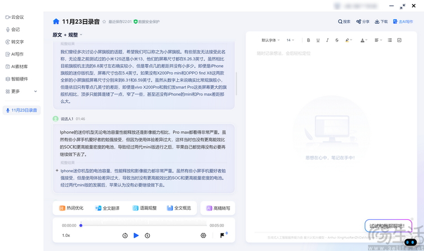Select the 11月23日录音 sidebar entry

point(21,110)
